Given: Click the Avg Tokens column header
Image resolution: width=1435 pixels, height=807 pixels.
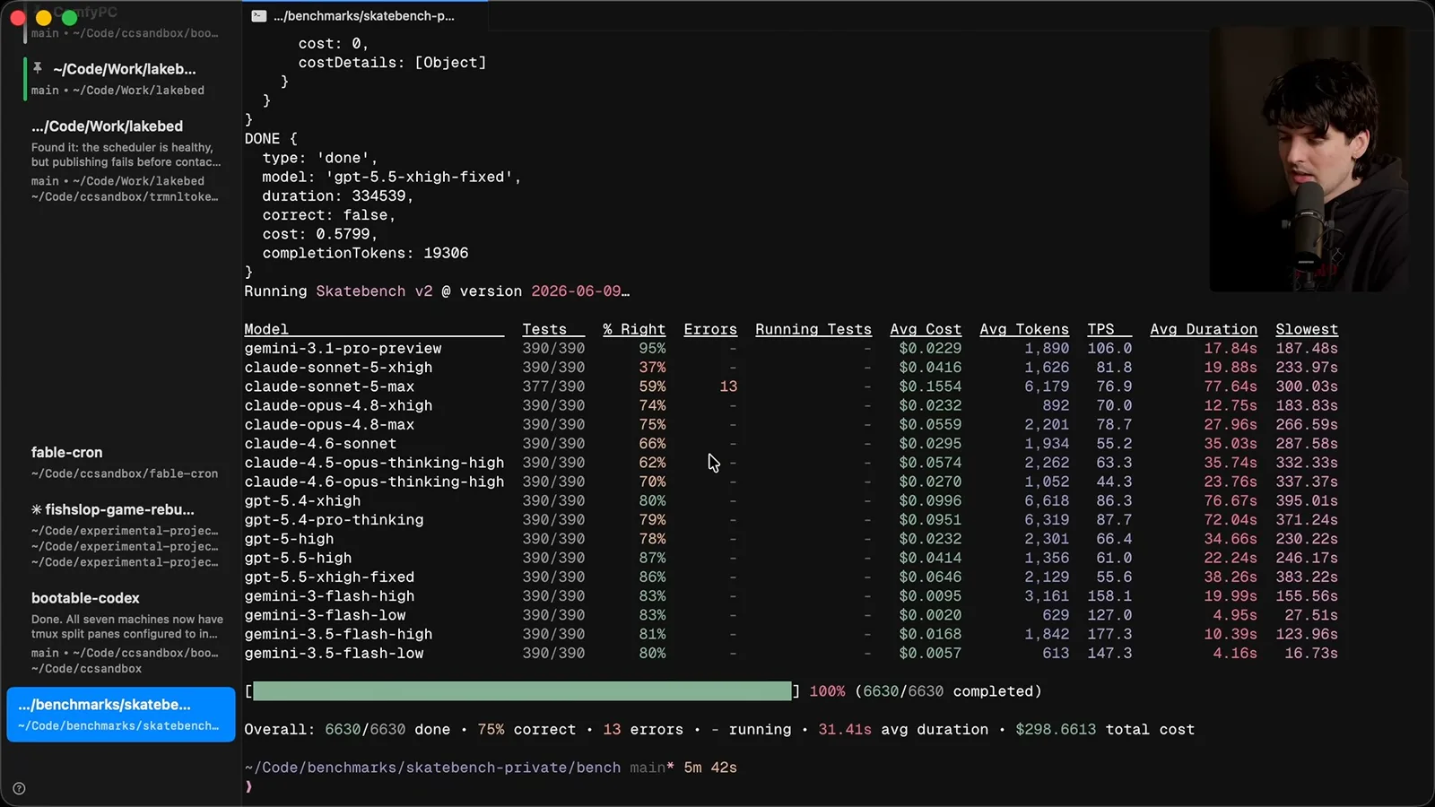Looking at the screenshot, I should (1024, 329).
